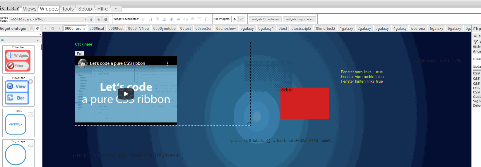Switch to the 0000ical view tab
Viewport: 481px width, 167px height.
(97, 28)
